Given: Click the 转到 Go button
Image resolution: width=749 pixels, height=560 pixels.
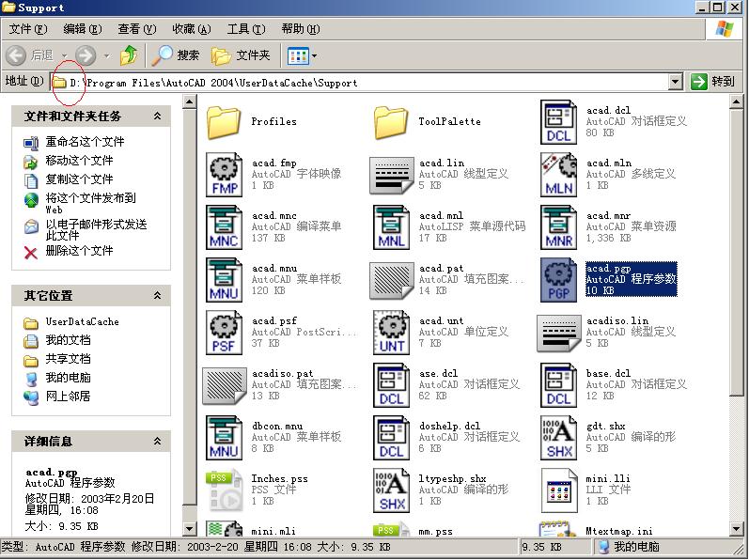Looking at the screenshot, I should click(712, 82).
